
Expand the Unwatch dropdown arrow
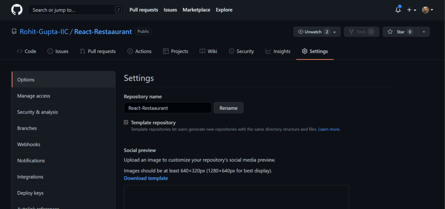335,32
